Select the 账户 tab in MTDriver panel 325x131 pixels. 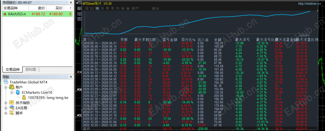click(135, 8)
